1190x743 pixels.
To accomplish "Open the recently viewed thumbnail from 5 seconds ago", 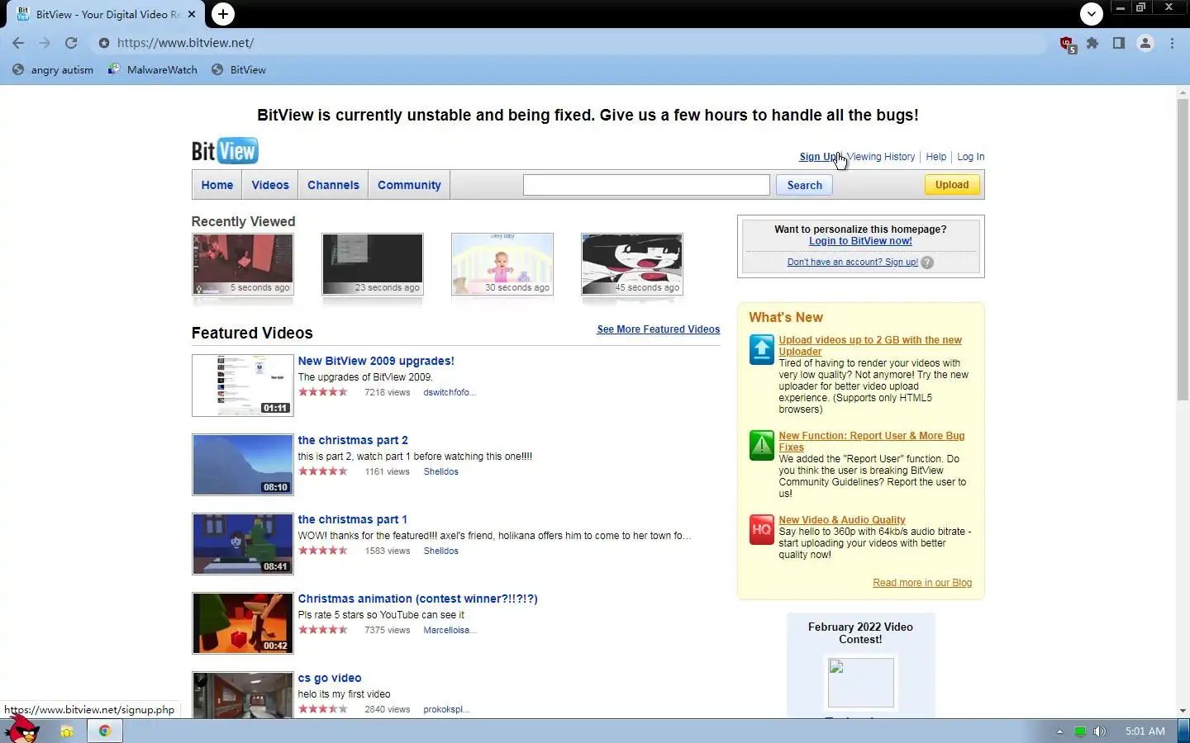I will [x=243, y=264].
